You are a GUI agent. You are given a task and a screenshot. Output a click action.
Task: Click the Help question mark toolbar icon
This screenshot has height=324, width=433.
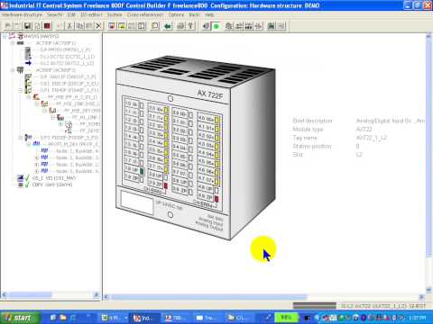[190, 26]
